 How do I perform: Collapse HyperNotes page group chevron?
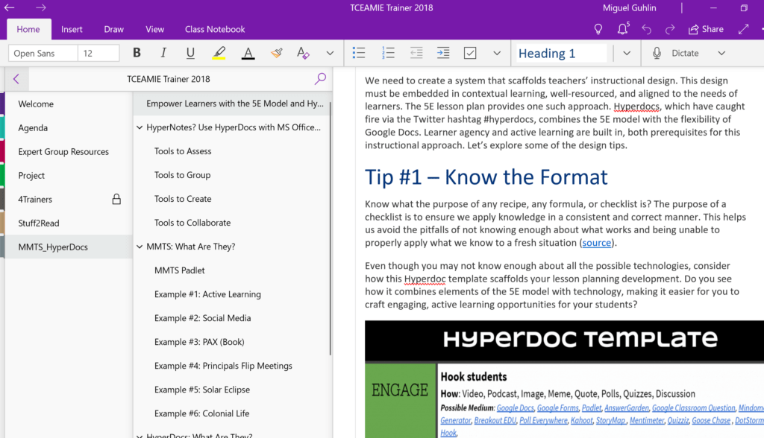point(140,127)
